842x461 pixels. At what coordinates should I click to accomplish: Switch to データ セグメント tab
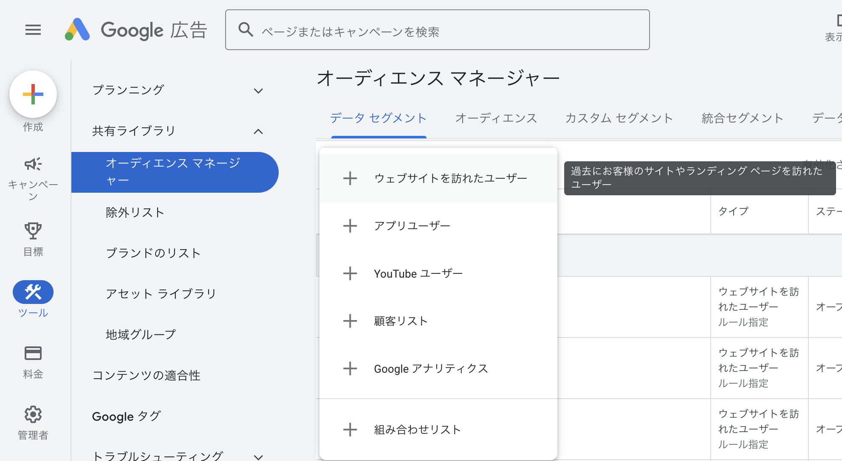point(379,118)
